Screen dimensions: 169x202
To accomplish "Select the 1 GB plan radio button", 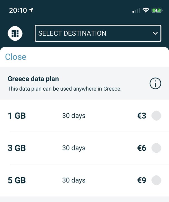I will pos(156,116).
